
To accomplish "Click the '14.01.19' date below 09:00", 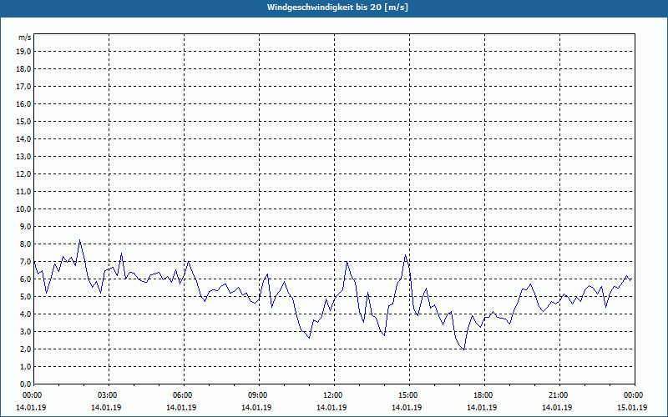I will (256, 408).
